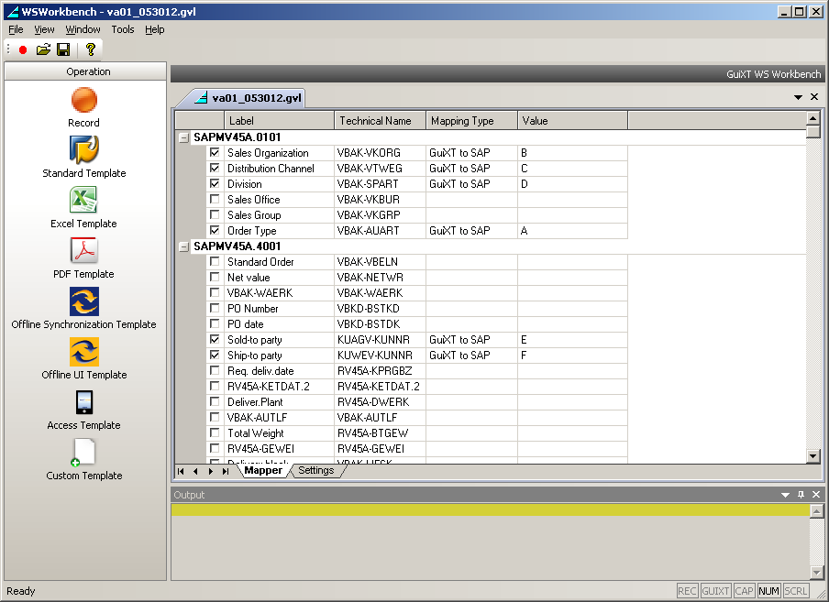Open the Output panel options dropdown
Viewport: 829px width, 602px height.
click(785, 495)
